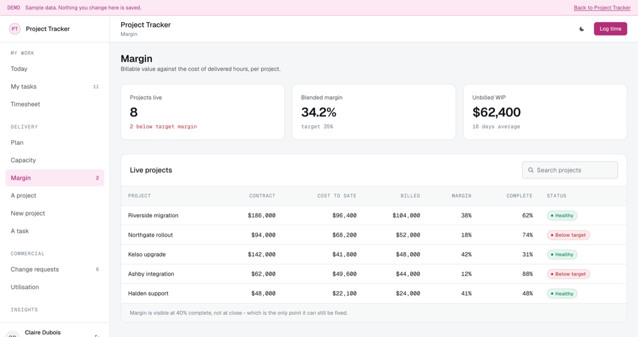Click Below target badge for Ashby integration

pos(568,274)
